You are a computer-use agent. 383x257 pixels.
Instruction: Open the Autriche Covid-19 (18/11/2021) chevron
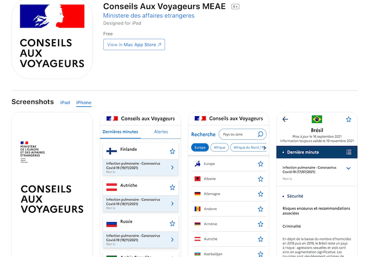[x=172, y=204]
